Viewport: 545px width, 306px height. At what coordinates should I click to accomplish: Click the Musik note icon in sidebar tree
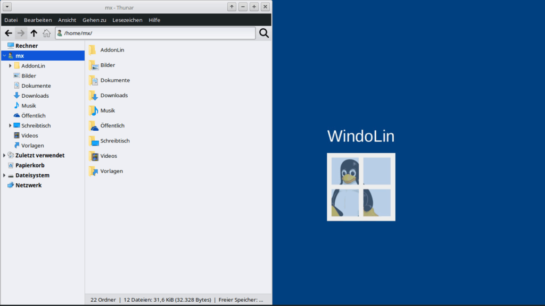pyautogui.click(x=16, y=106)
